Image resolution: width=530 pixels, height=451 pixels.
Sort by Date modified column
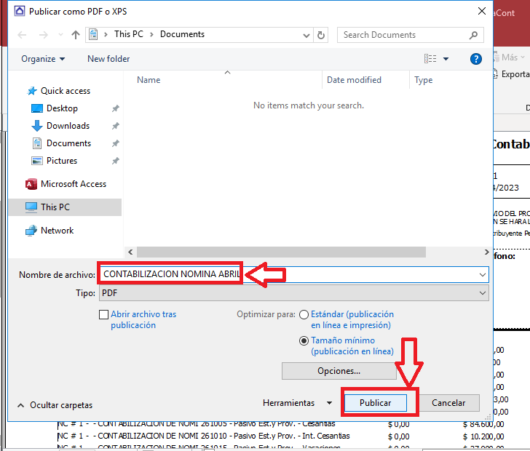354,80
